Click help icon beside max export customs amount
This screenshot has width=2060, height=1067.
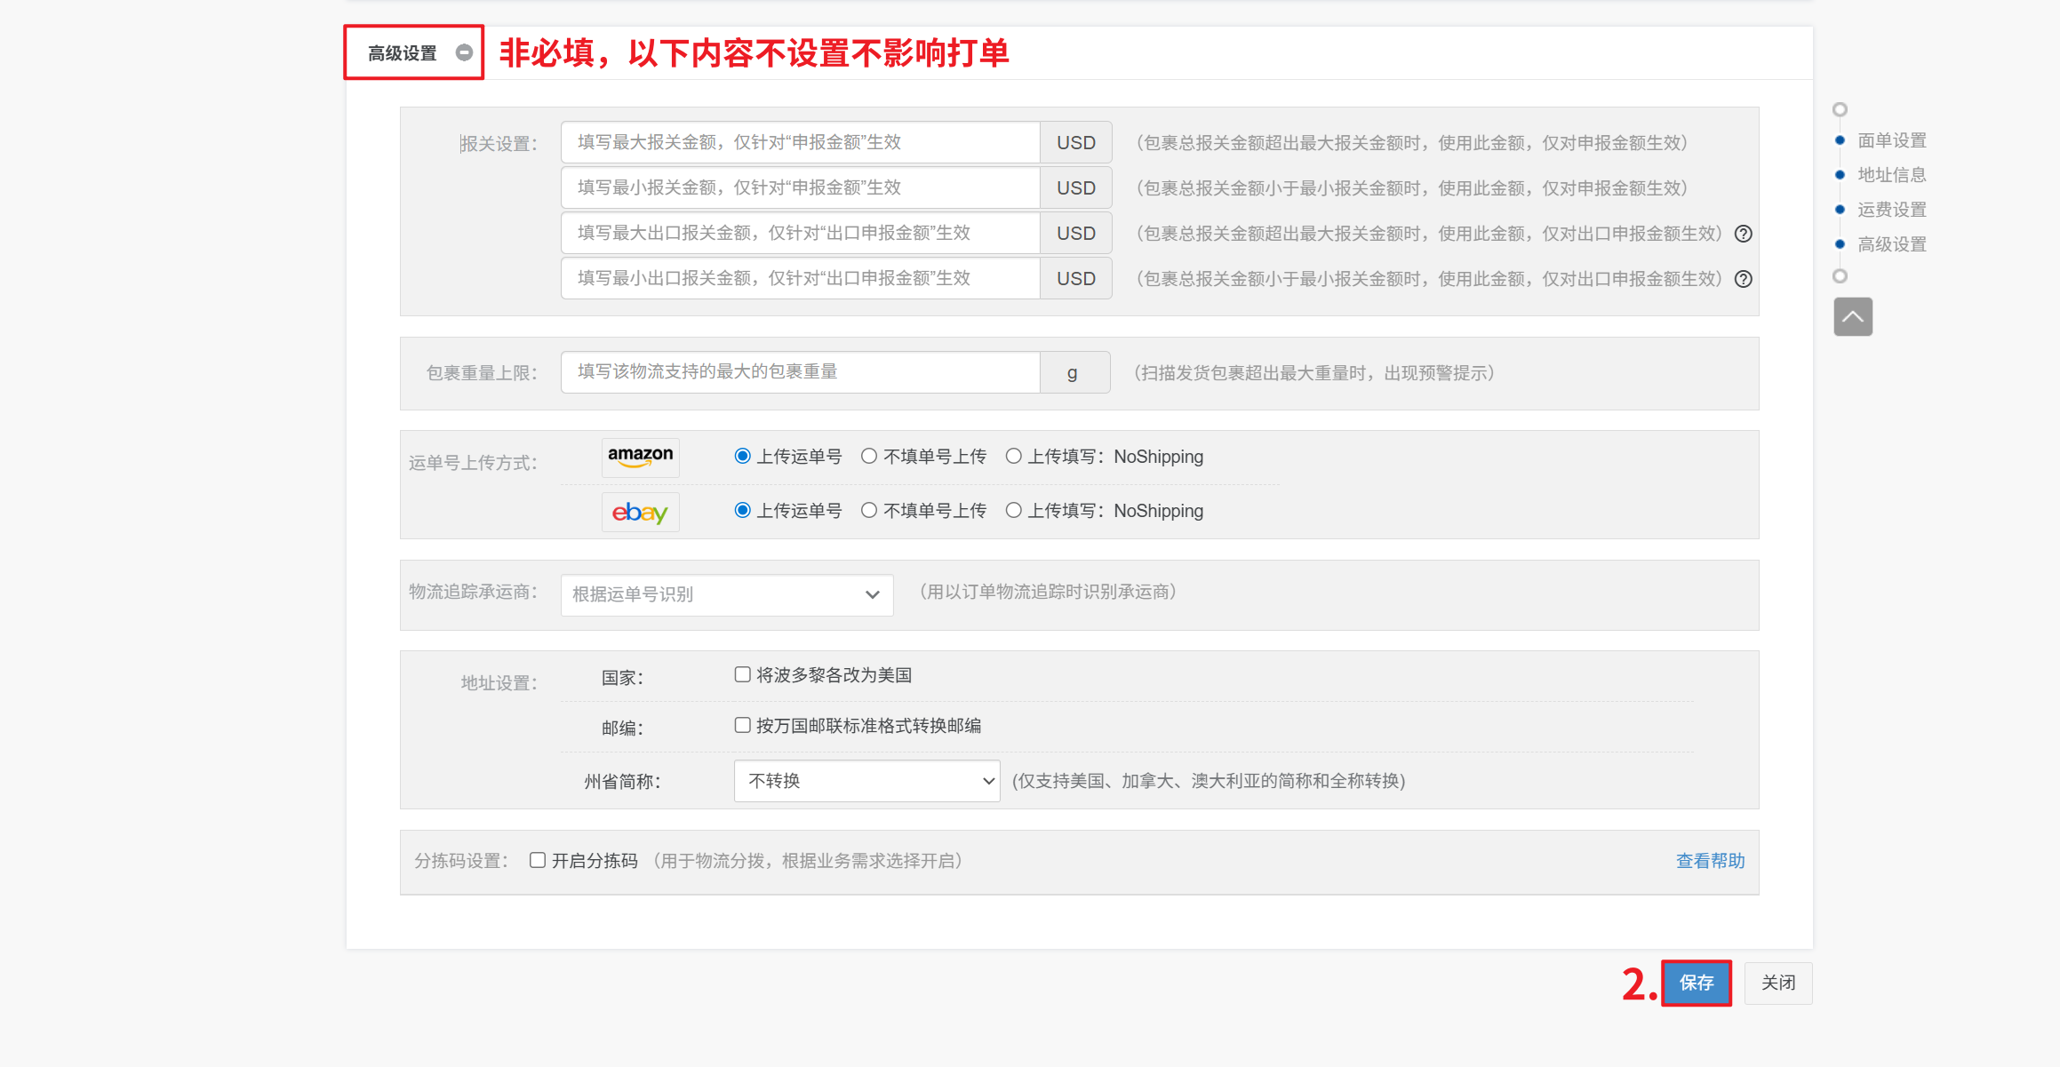[x=1744, y=234]
